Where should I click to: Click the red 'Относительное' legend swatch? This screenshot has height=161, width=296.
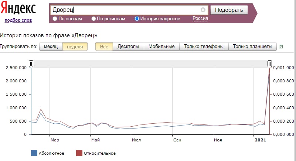coord(79,153)
